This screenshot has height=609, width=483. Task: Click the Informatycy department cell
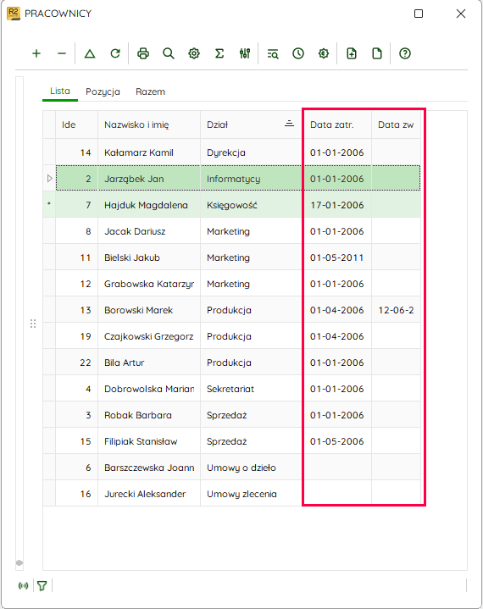click(x=252, y=179)
